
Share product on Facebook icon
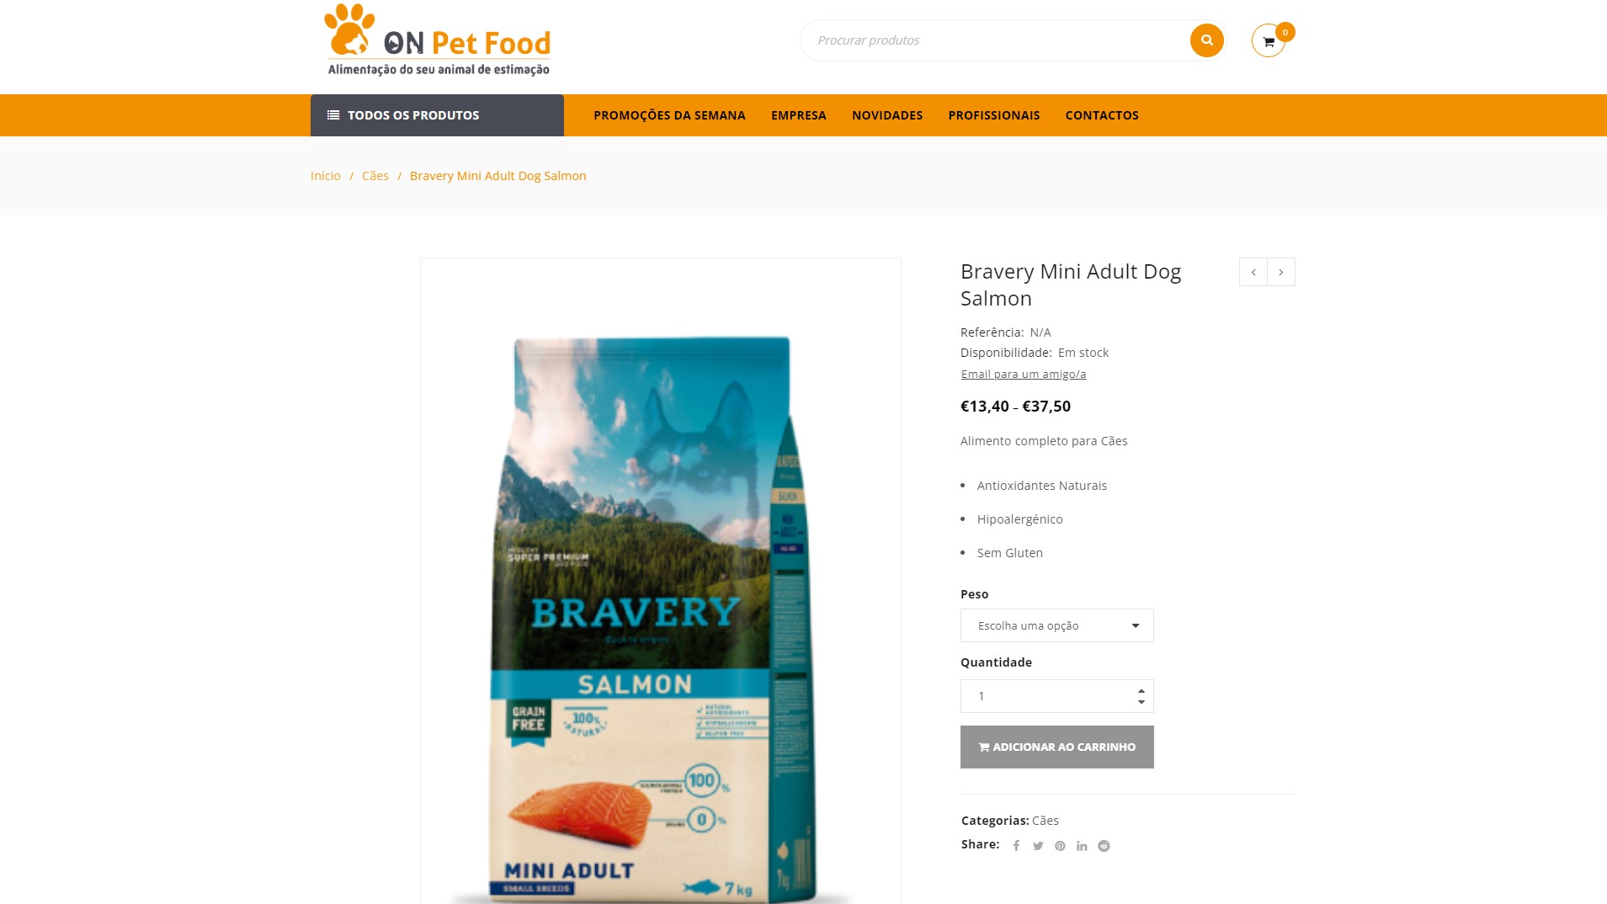1016,846
